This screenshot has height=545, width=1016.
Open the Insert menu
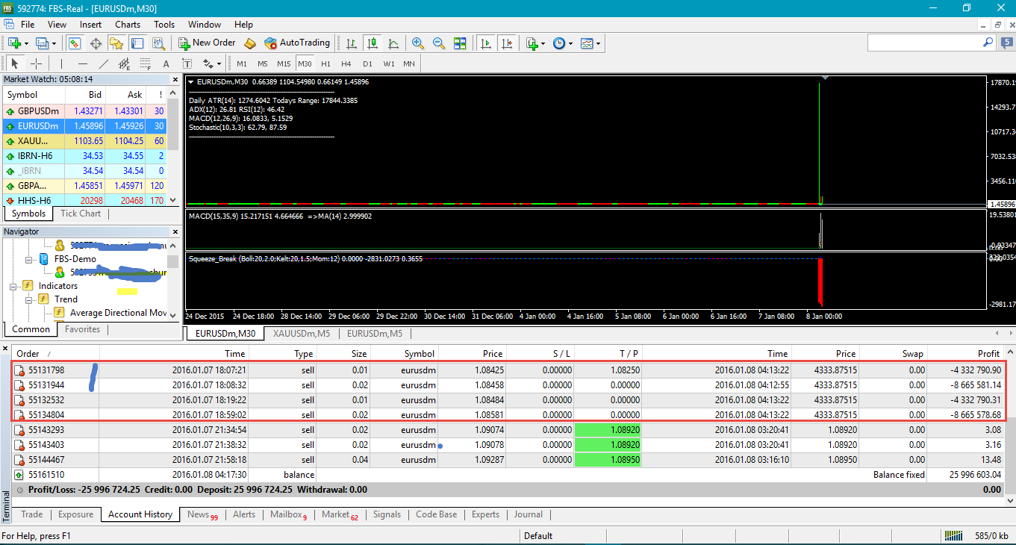[x=91, y=25]
